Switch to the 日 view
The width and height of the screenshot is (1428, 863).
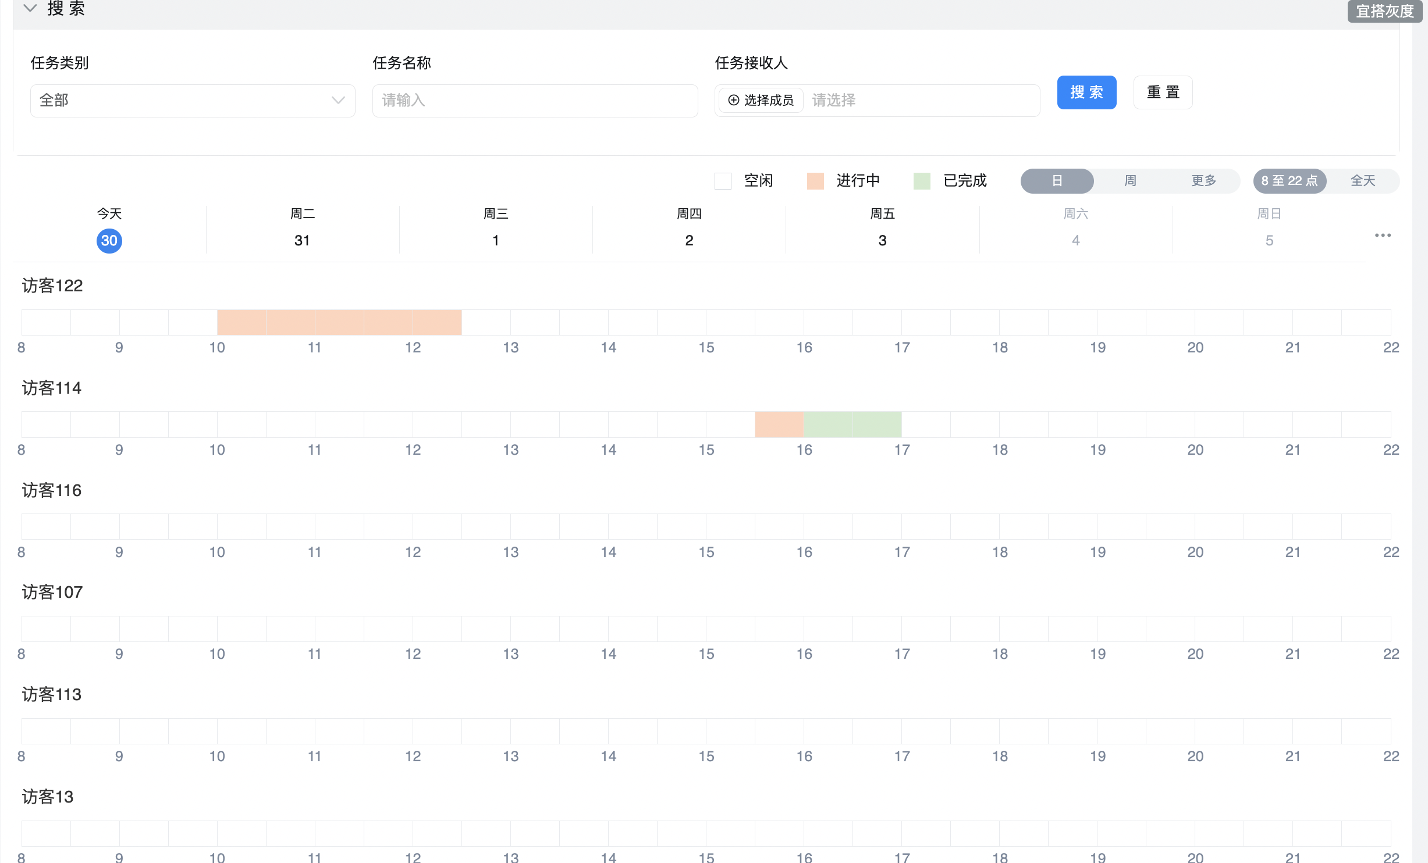tap(1057, 181)
